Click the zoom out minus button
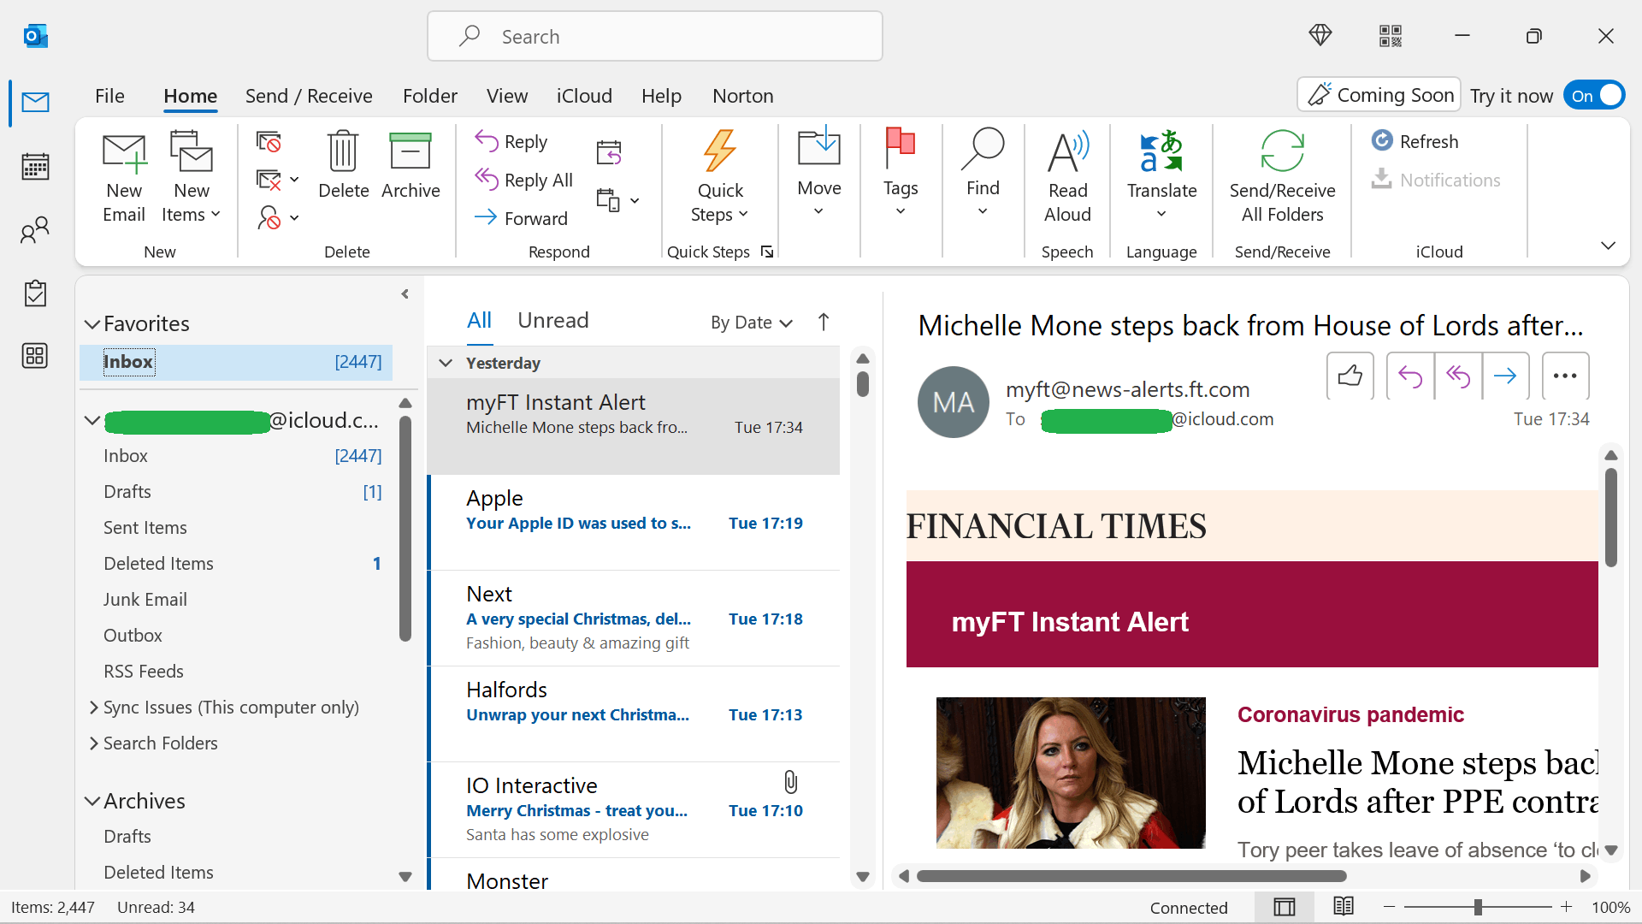 (x=1389, y=907)
